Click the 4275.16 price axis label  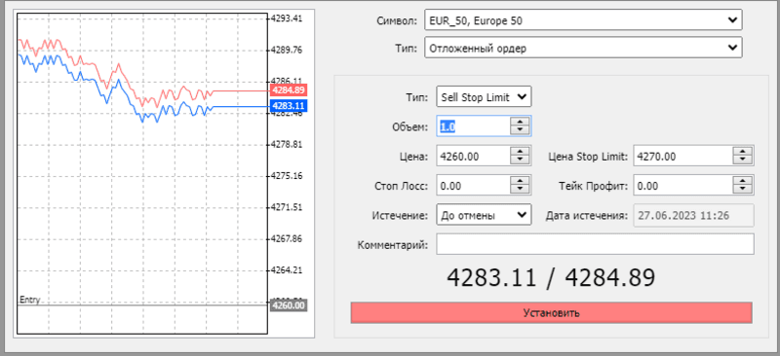tap(286, 176)
